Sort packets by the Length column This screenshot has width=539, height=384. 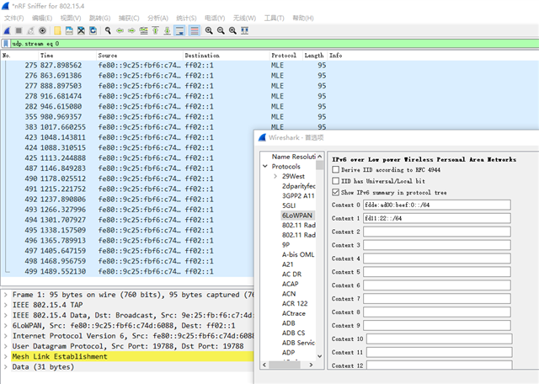[314, 56]
